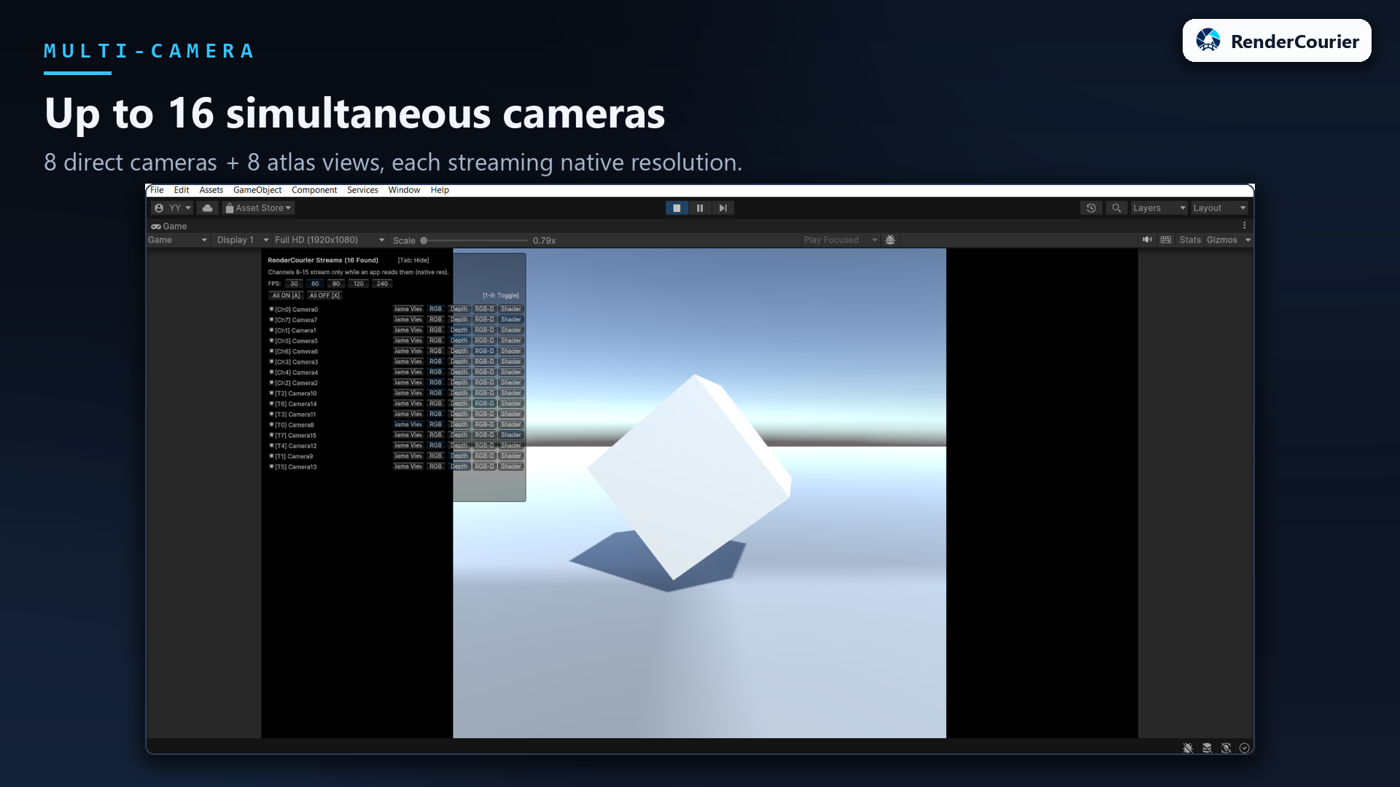Image resolution: width=1400 pixels, height=787 pixels.
Task: Advance one frame with the step button
Action: [723, 208]
